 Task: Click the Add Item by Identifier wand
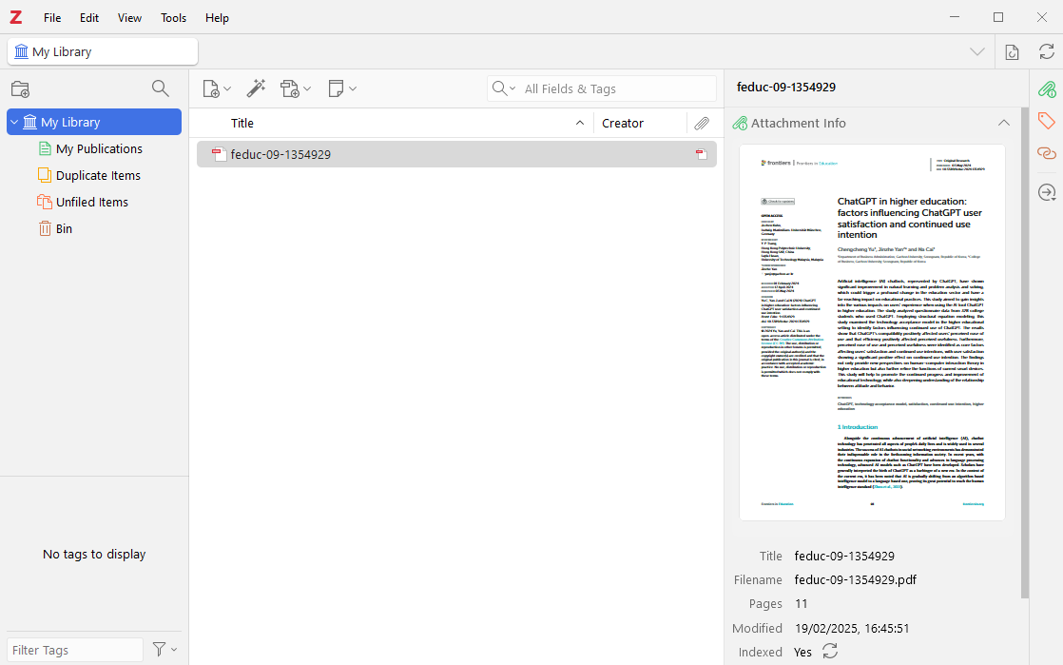(x=256, y=88)
